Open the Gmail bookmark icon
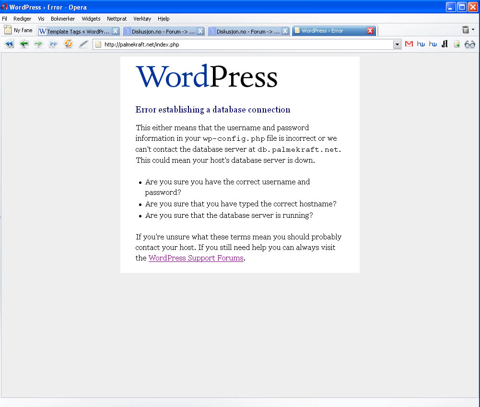Screen dimensions: 480x407 point(409,44)
